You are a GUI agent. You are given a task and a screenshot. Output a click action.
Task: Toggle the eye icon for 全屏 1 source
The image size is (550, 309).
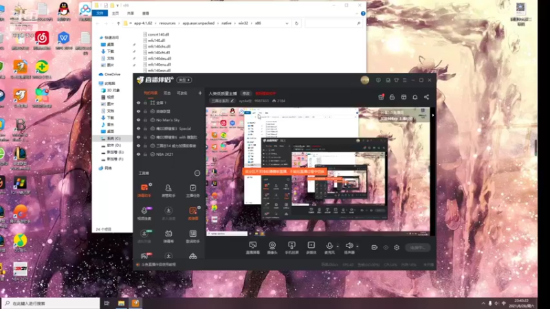tap(139, 102)
